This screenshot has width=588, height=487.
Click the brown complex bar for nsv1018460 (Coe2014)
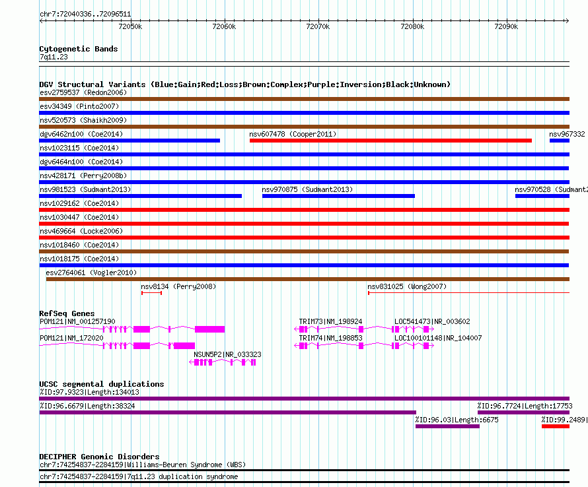point(304,251)
